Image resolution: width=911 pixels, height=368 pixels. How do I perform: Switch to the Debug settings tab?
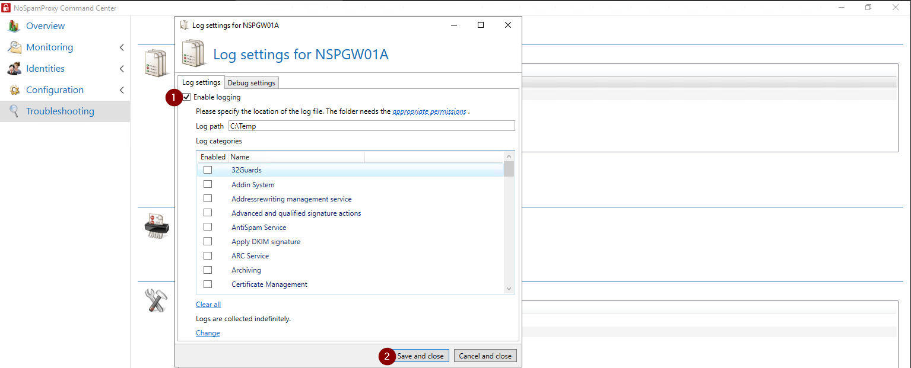[x=251, y=83]
